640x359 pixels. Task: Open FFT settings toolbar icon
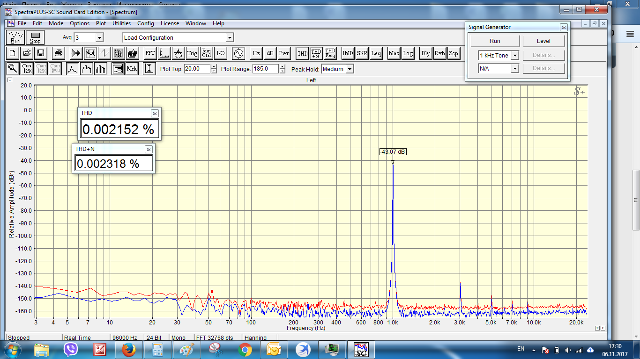point(150,53)
